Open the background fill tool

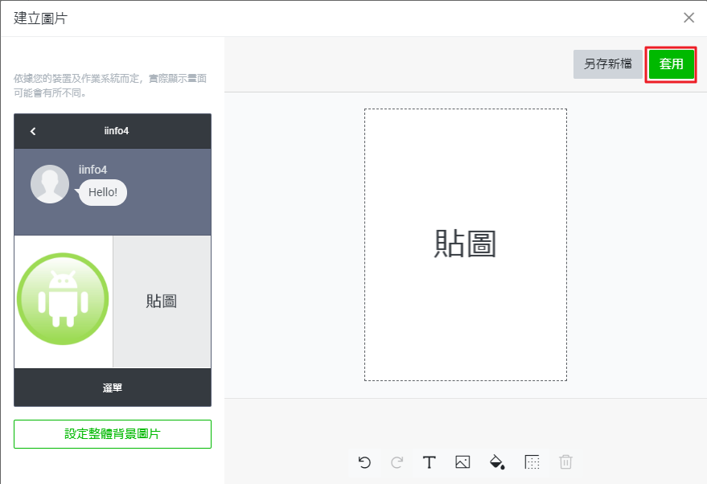tap(497, 462)
